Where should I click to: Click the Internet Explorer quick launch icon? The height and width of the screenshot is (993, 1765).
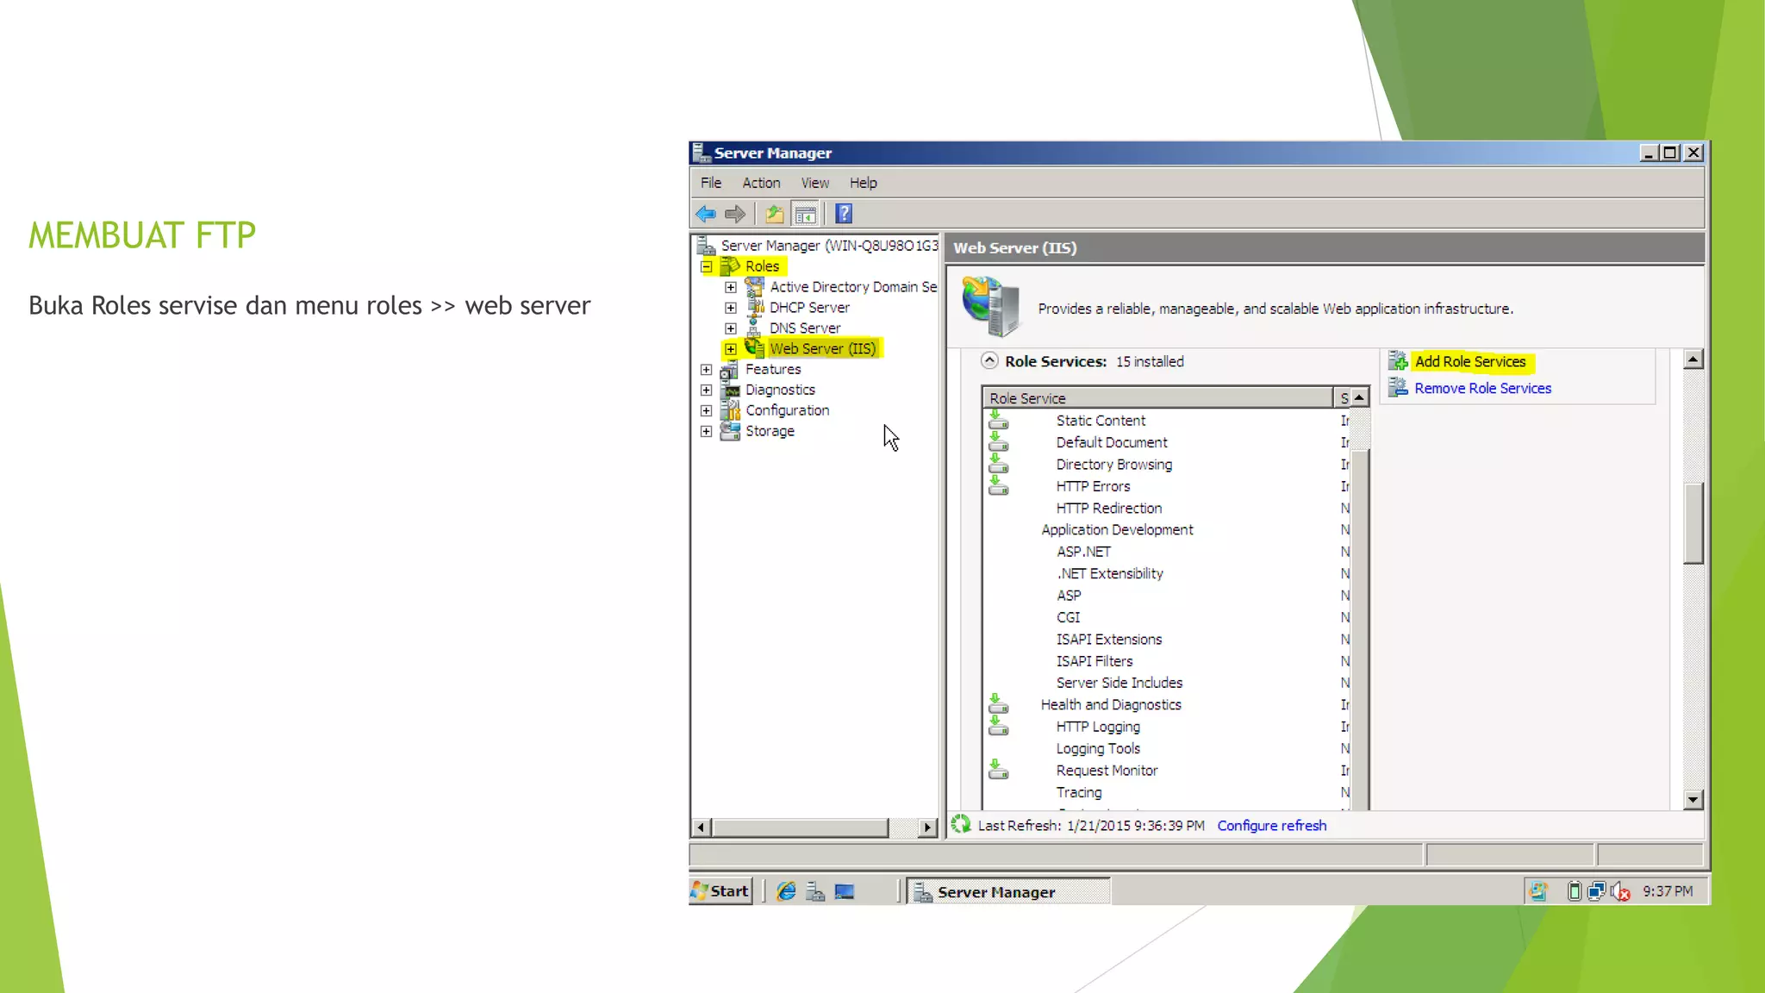click(x=786, y=891)
